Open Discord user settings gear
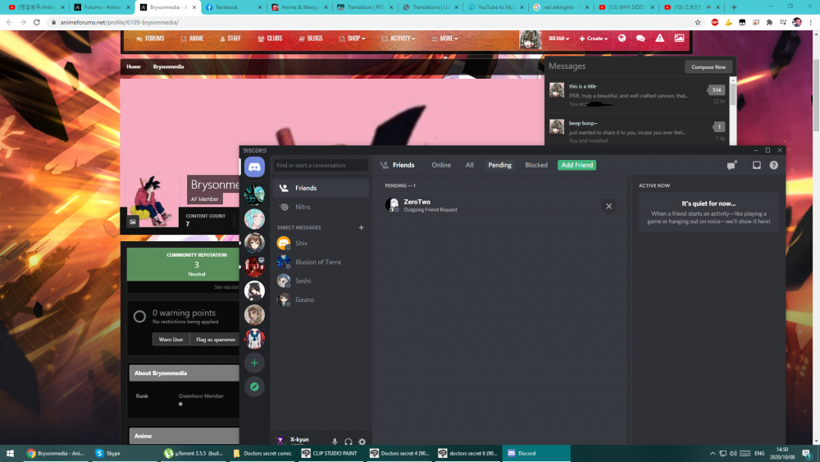The width and height of the screenshot is (820, 462). pyautogui.click(x=362, y=441)
